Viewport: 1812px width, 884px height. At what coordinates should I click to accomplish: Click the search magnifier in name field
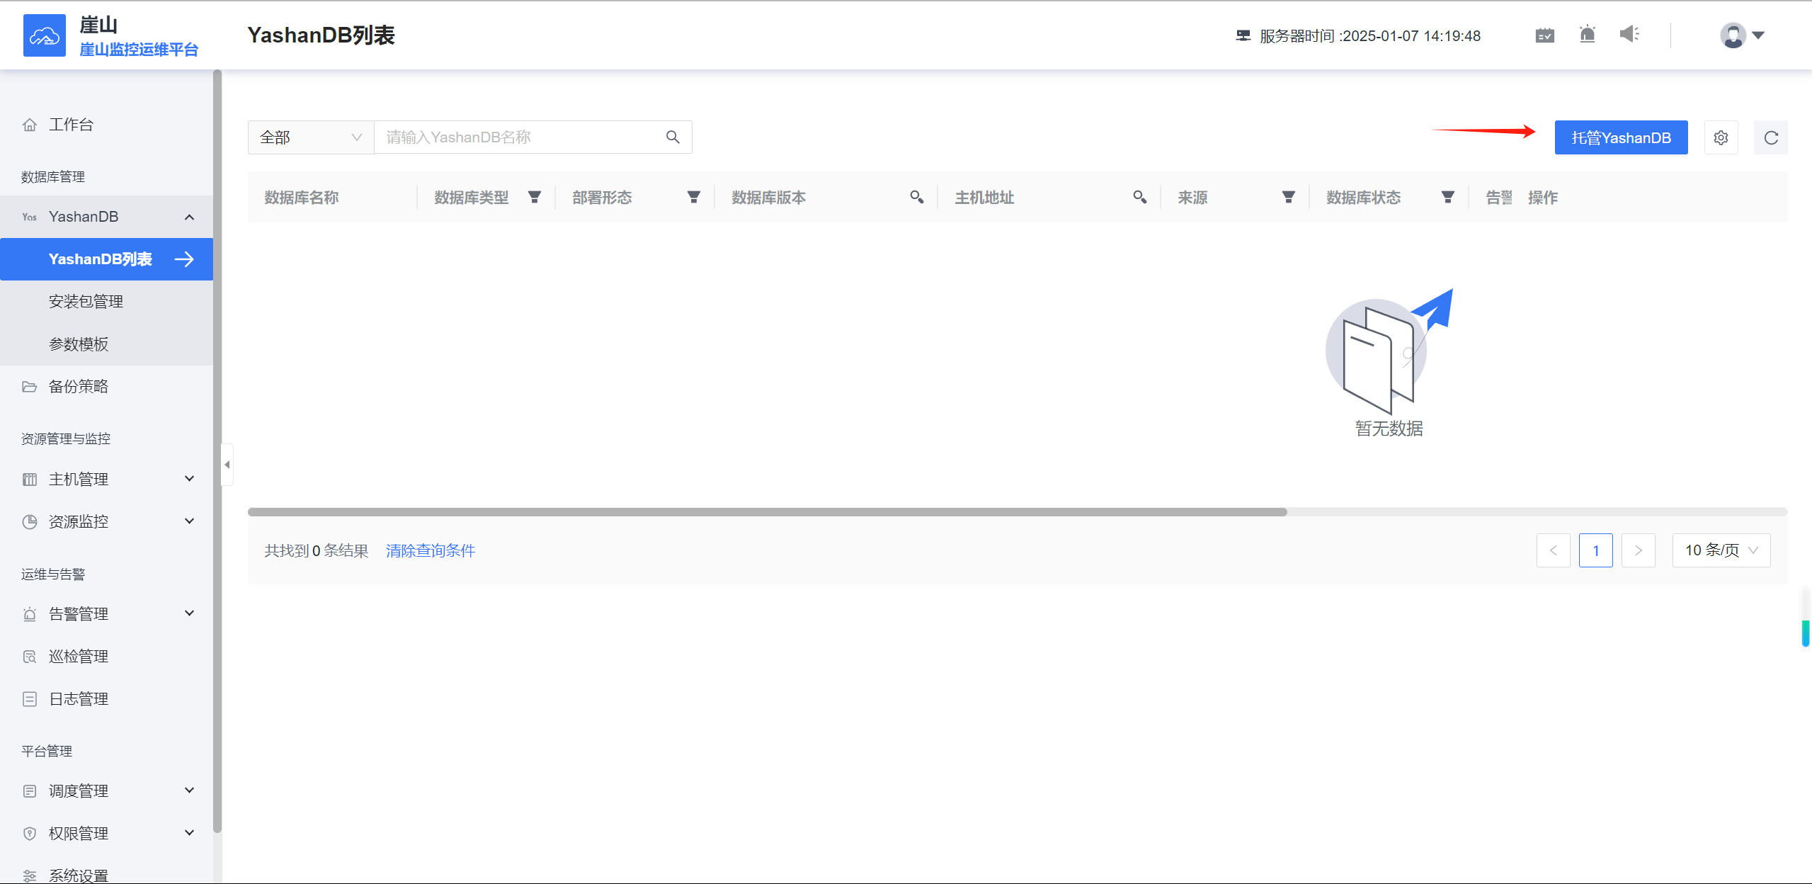(673, 137)
